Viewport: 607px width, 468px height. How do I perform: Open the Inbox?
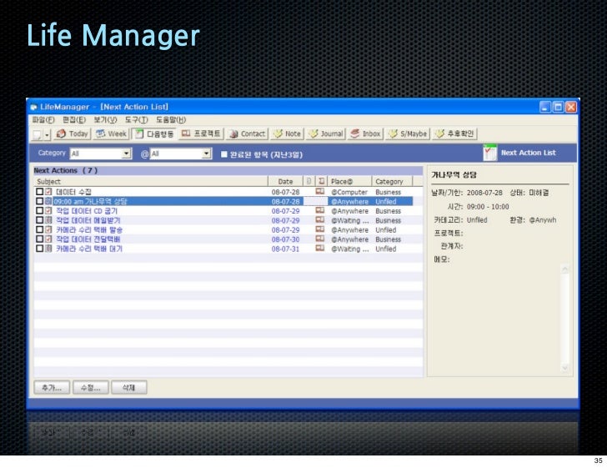[365, 134]
